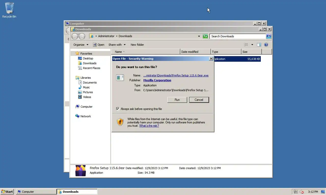Screen dimensions: 326x195
Task: Click the Cancel button in Security Warning
Action: coord(199,100)
